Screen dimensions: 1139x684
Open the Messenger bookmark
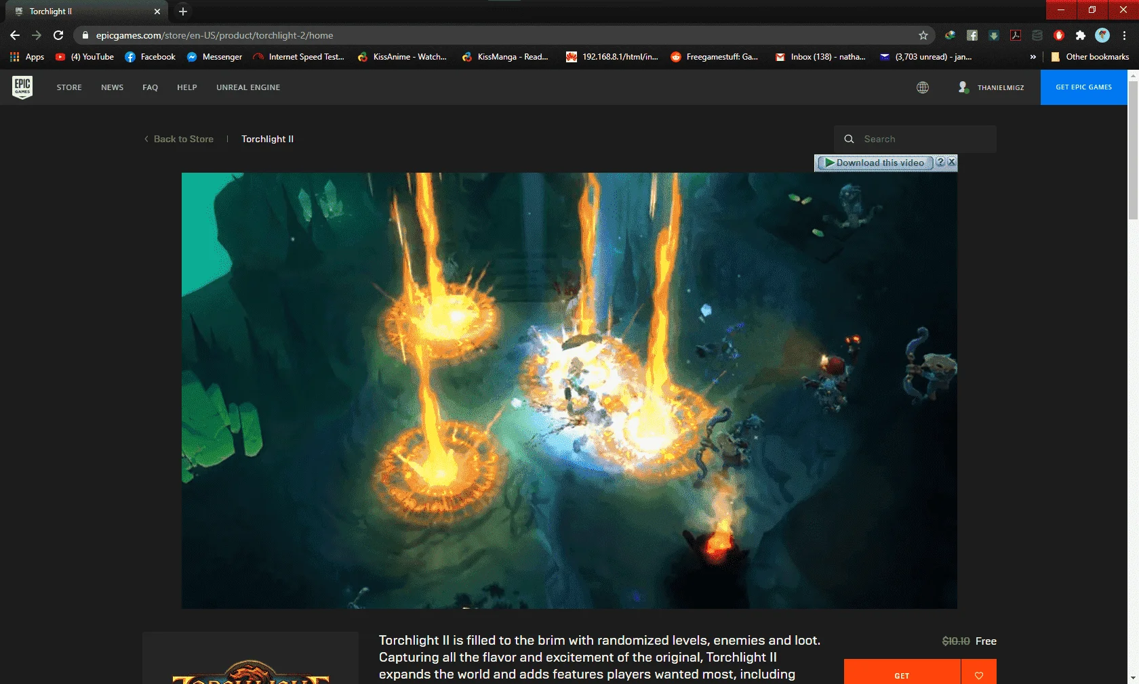214,57
